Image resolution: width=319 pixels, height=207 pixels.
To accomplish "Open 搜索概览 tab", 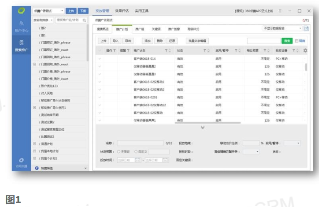I will tap(103, 29).
